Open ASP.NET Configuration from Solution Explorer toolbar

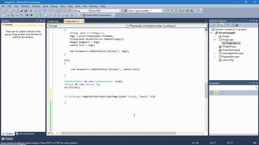pos(237,25)
